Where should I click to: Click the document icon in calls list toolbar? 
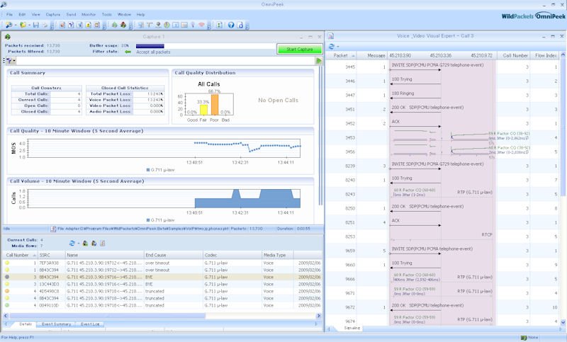[x=102, y=243]
